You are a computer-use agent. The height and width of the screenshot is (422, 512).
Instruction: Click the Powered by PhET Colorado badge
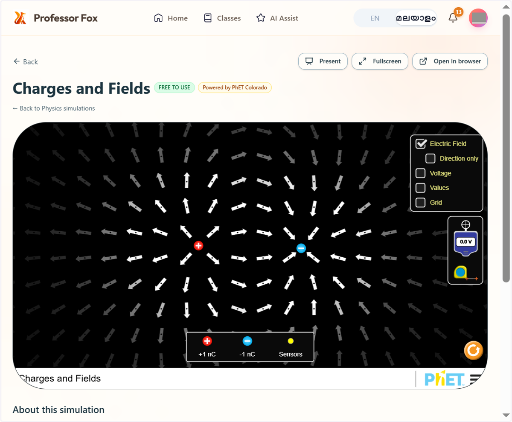[235, 87]
